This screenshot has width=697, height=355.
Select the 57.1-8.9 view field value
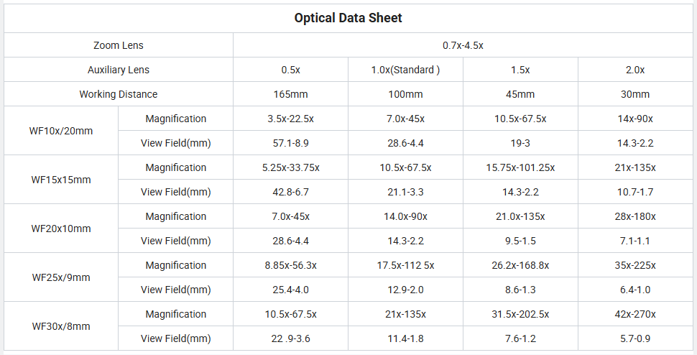click(x=290, y=143)
